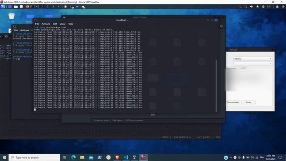The height and width of the screenshot is (161, 286).
Task: Click the volume speaker icon in Kali panel
Action: (252, 7)
